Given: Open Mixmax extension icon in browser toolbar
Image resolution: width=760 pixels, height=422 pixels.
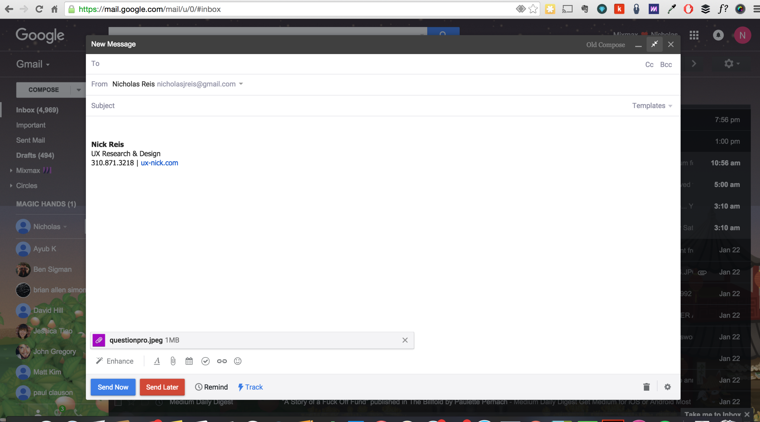Looking at the screenshot, I should [654, 9].
